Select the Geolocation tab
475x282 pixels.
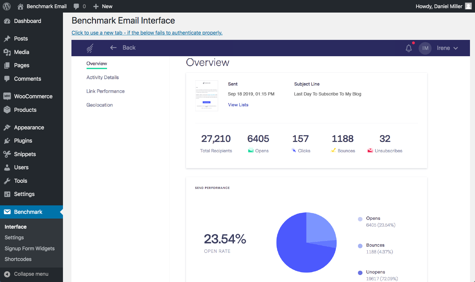pyautogui.click(x=99, y=105)
